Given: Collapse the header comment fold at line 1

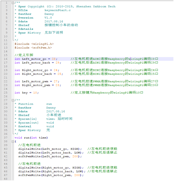Looking at the screenshot, I should 13,3.
